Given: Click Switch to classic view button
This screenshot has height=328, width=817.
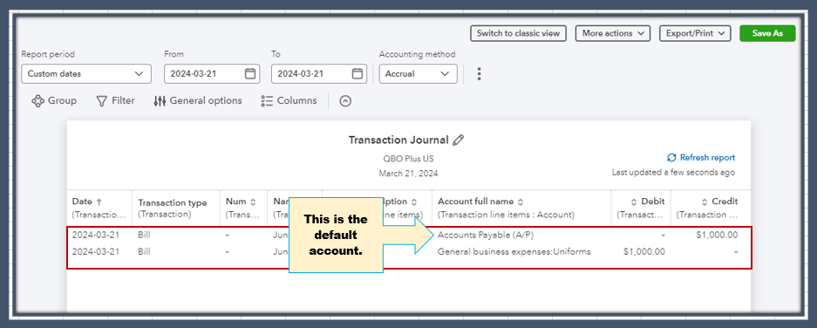Looking at the screenshot, I should (519, 33).
